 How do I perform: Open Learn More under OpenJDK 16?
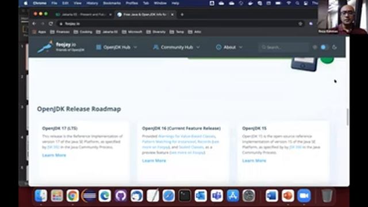pos(154,161)
